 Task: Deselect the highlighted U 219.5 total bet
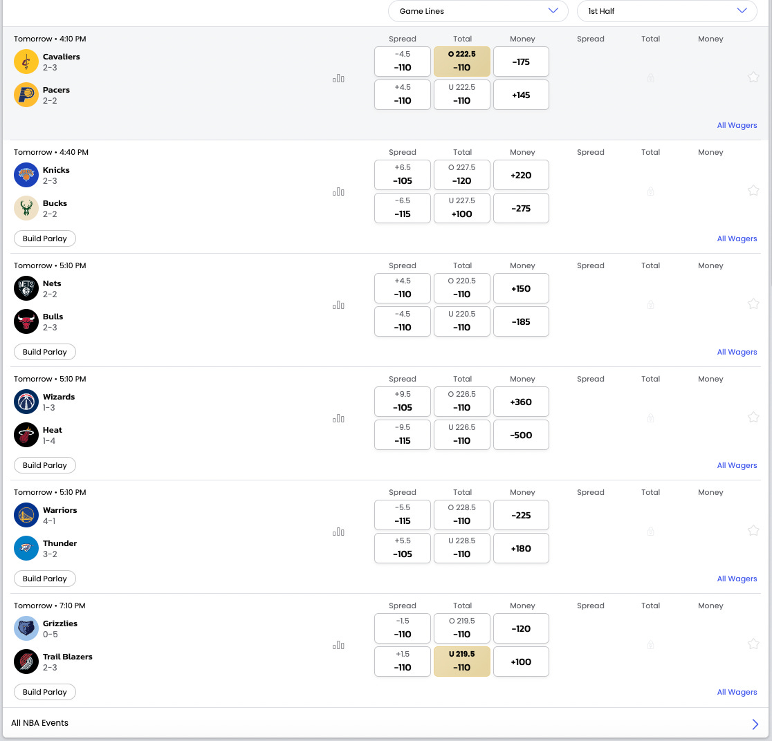pos(462,662)
